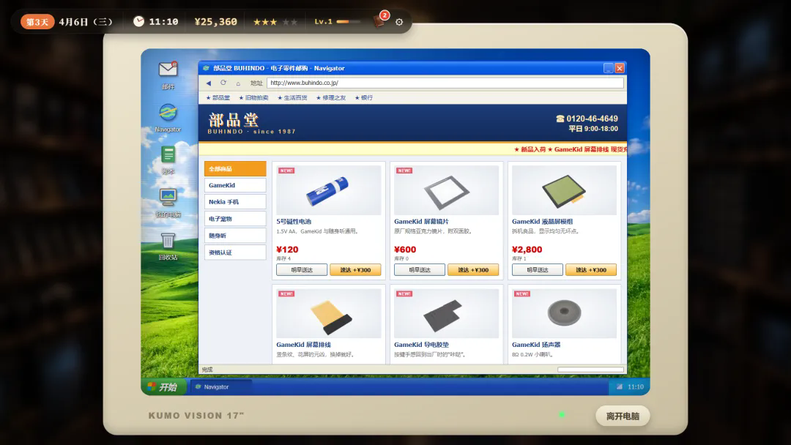This screenshot has width=791, height=445.
Task: Click the 新品入荷 scrolling announcement
Action: coord(570,150)
